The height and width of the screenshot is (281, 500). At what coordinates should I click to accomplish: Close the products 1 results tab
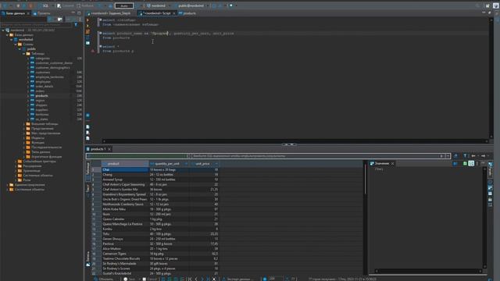pyautogui.click(x=109, y=149)
